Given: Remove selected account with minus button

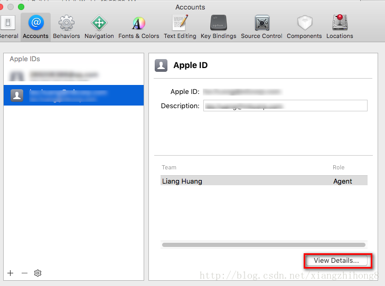Looking at the screenshot, I should tap(24, 273).
